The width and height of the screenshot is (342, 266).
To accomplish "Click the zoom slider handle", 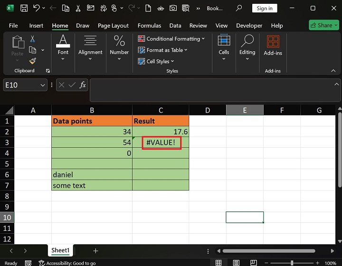I will [x=292, y=263].
